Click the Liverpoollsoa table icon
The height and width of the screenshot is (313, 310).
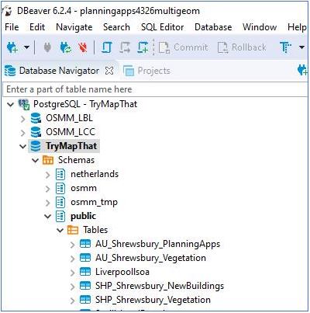pos(85,272)
